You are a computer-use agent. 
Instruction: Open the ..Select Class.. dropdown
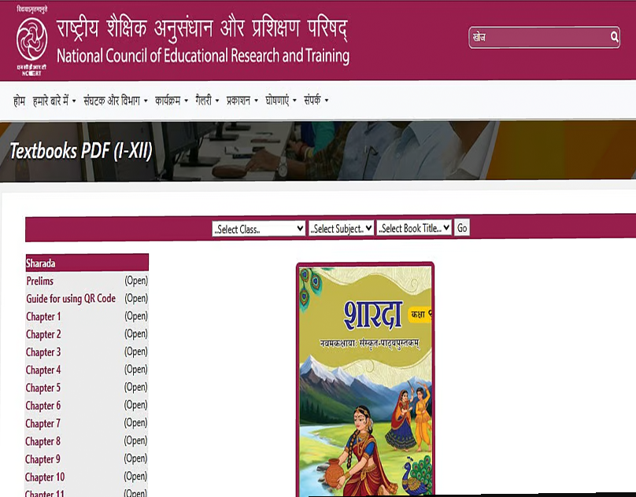(x=260, y=228)
